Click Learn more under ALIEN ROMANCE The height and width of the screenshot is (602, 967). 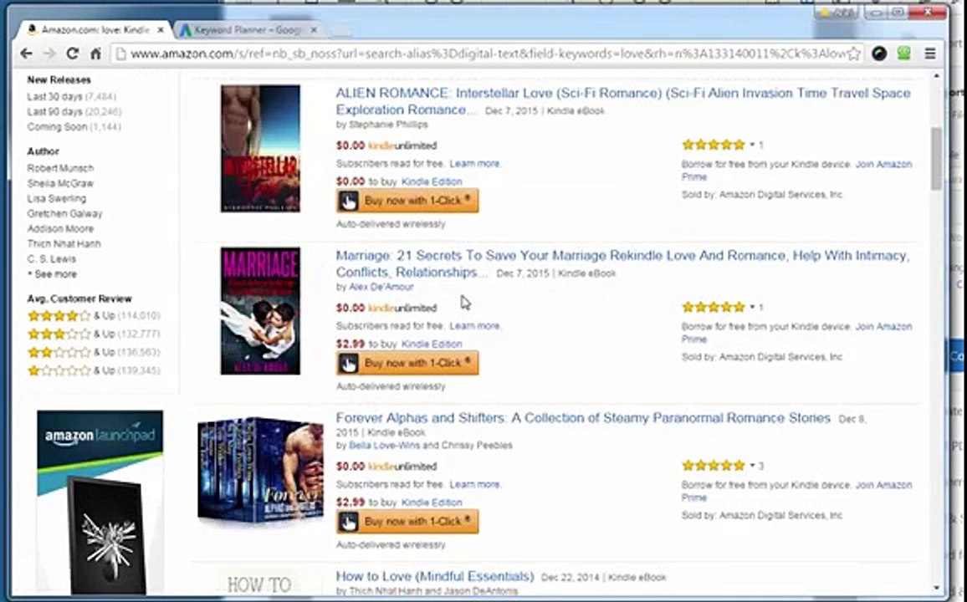[475, 164]
